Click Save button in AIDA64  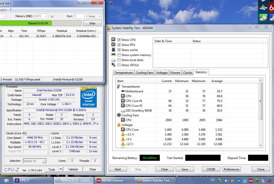(185, 169)
